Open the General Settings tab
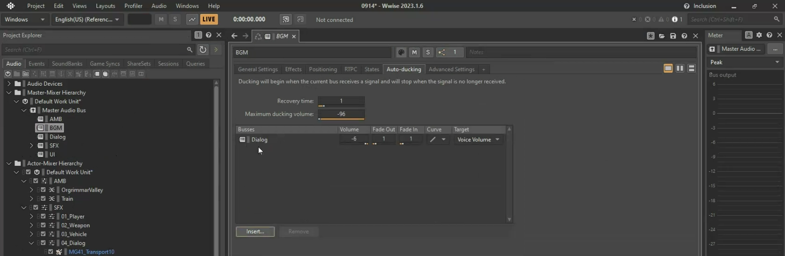Image resolution: width=785 pixels, height=256 pixels. click(258, 69)
